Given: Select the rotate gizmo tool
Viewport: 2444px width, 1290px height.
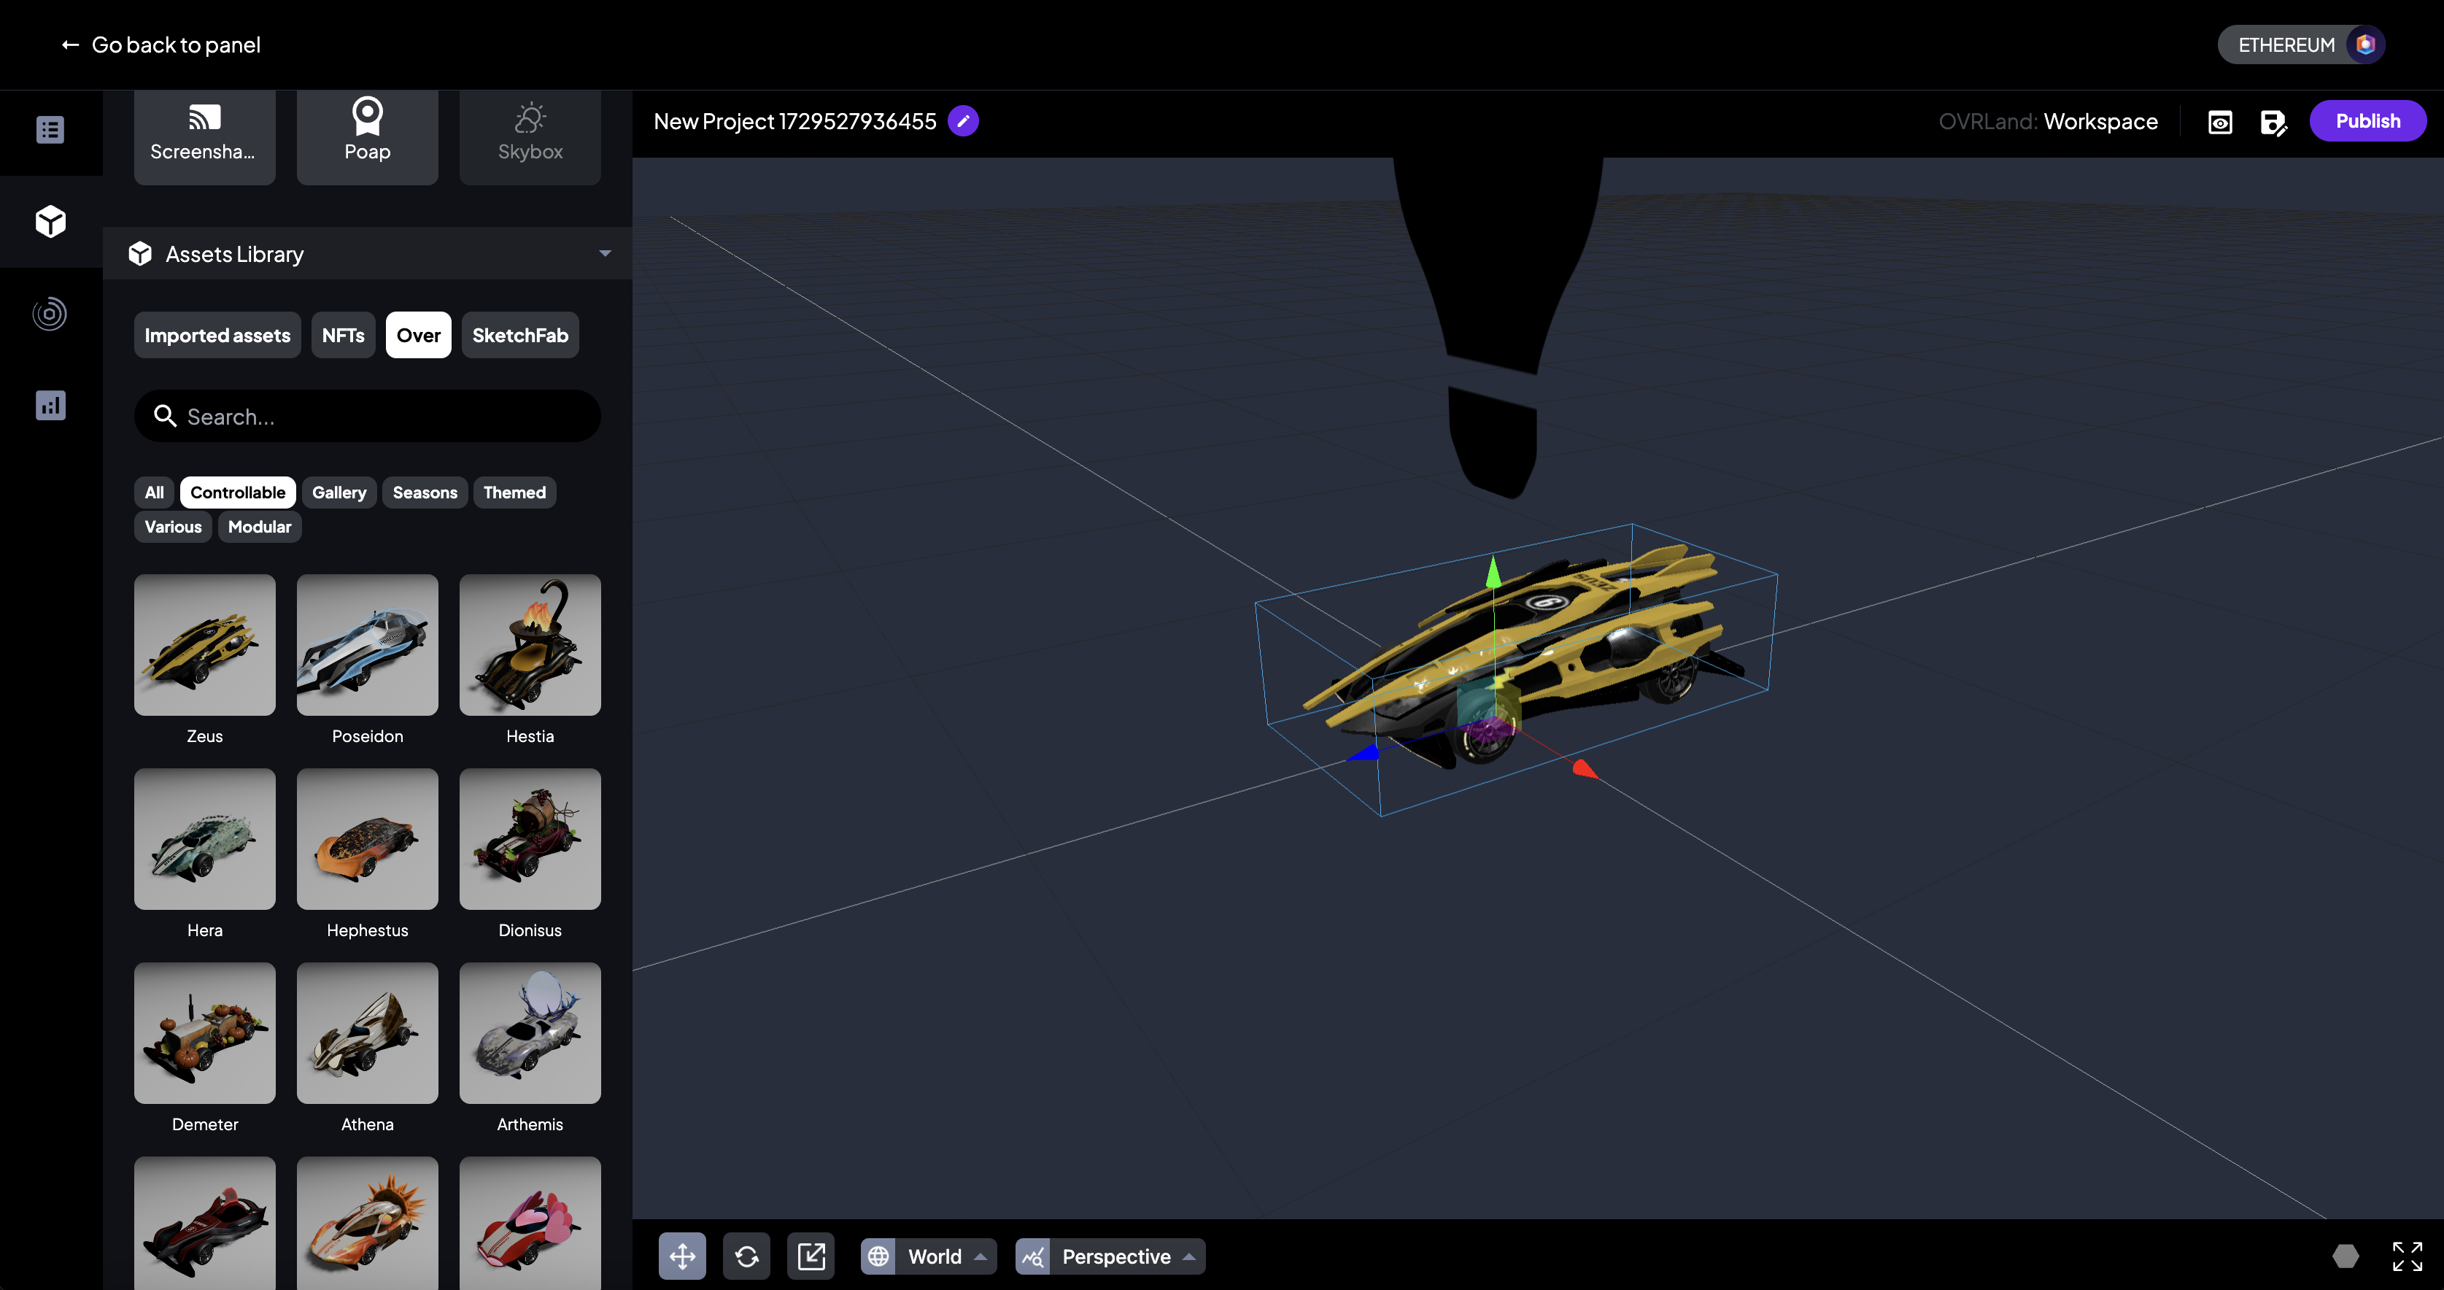Looking at the screenshot, I should [746, 1256].
